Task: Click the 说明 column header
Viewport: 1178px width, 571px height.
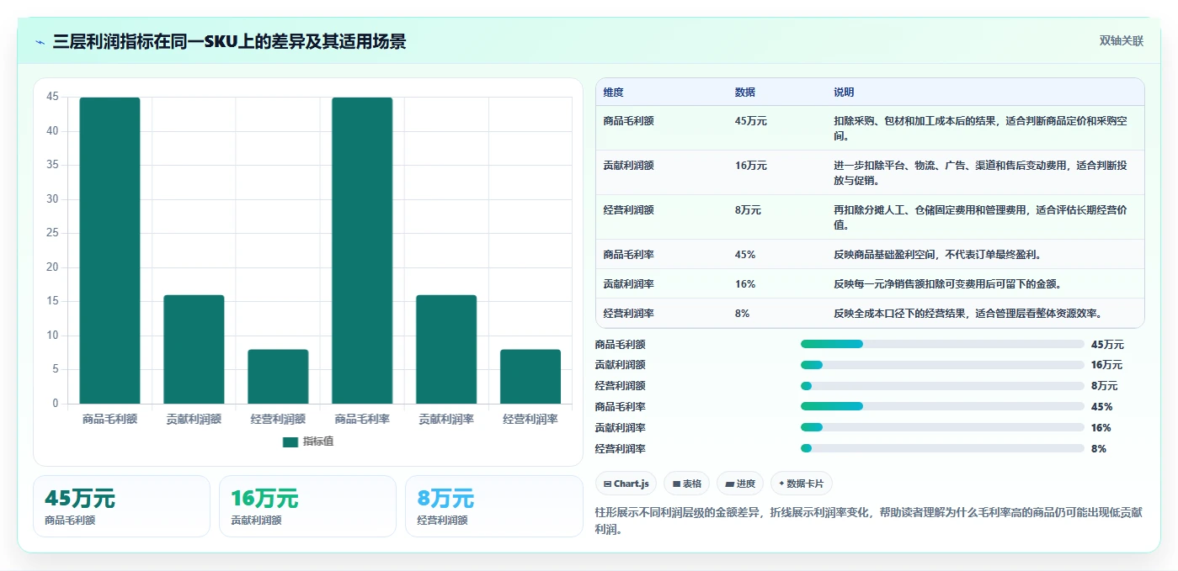Action: click(844, 93)
